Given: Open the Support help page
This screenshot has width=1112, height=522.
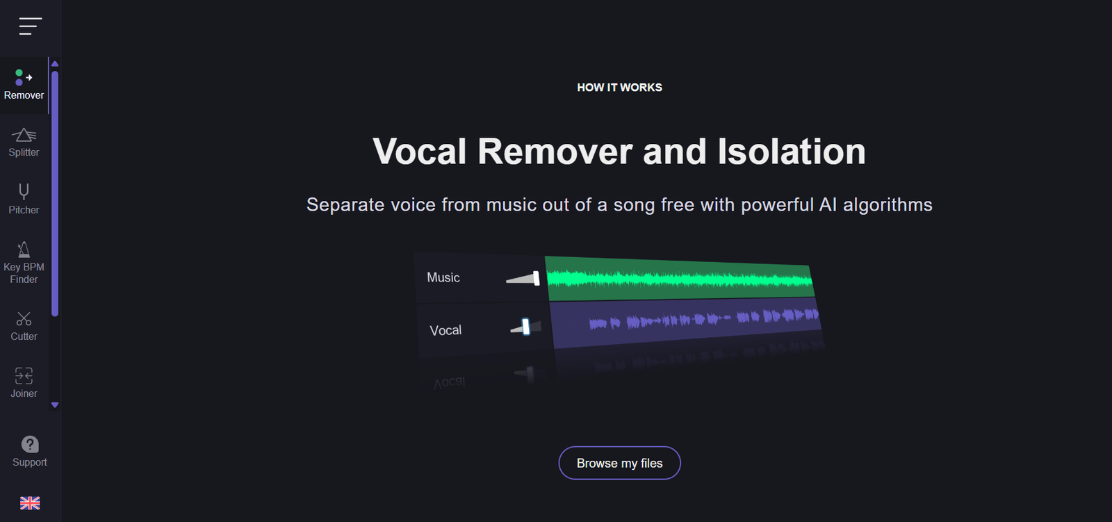Looking at the screenshot, I should click(30, 452).
